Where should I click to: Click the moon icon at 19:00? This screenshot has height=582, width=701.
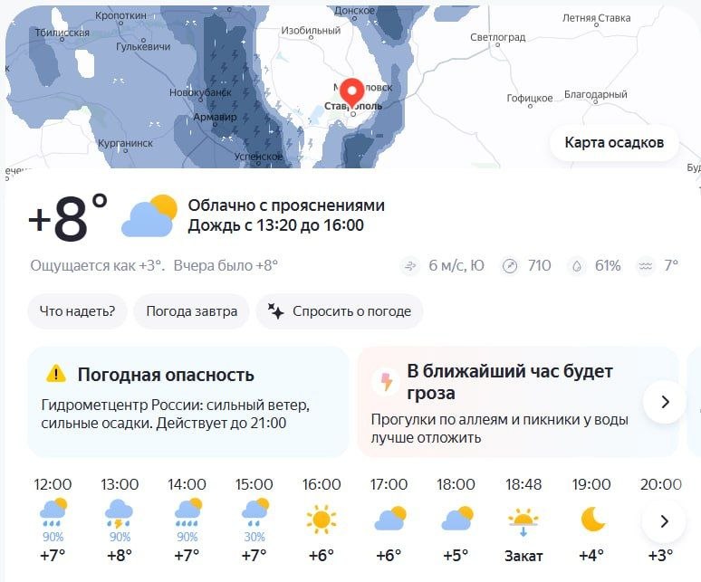[x=592, y=519]
